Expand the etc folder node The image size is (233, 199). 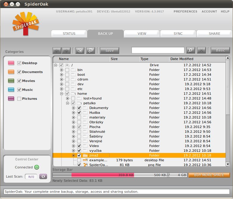(61, 89)
